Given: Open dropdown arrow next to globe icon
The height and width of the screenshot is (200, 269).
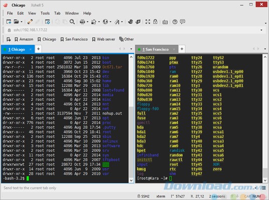Looking at the screenshot, I should click(x=110, y=21).
